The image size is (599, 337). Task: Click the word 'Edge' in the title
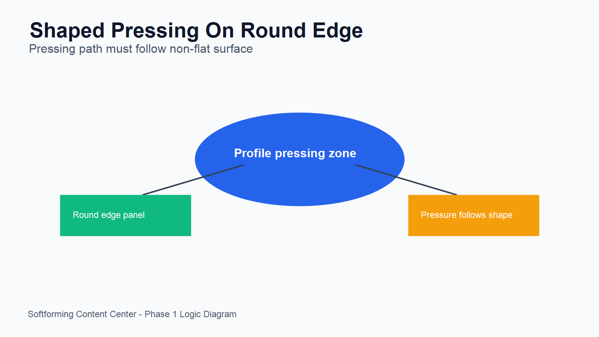click(337, 30)
